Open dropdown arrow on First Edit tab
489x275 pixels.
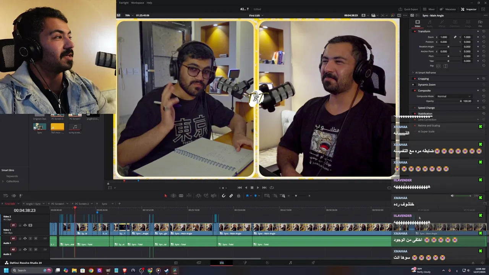coord(18,204)
